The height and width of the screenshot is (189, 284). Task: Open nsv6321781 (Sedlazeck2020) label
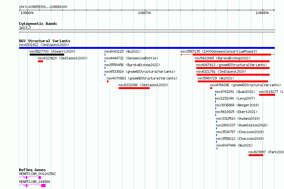click(x=221, y=72)
